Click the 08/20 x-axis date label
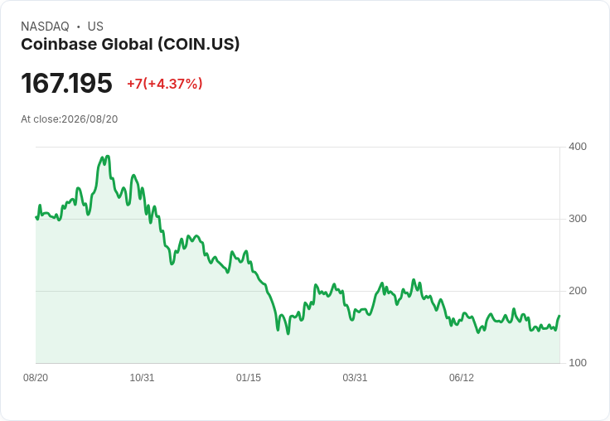610x421 pixels. point(36,377)
